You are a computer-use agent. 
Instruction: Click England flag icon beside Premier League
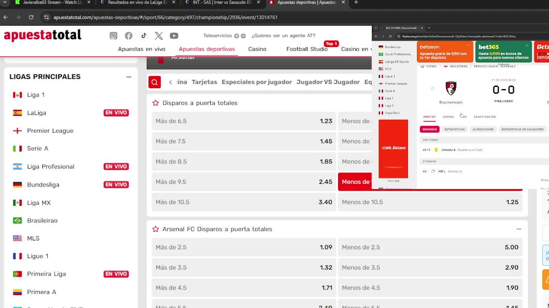(17, 131)
